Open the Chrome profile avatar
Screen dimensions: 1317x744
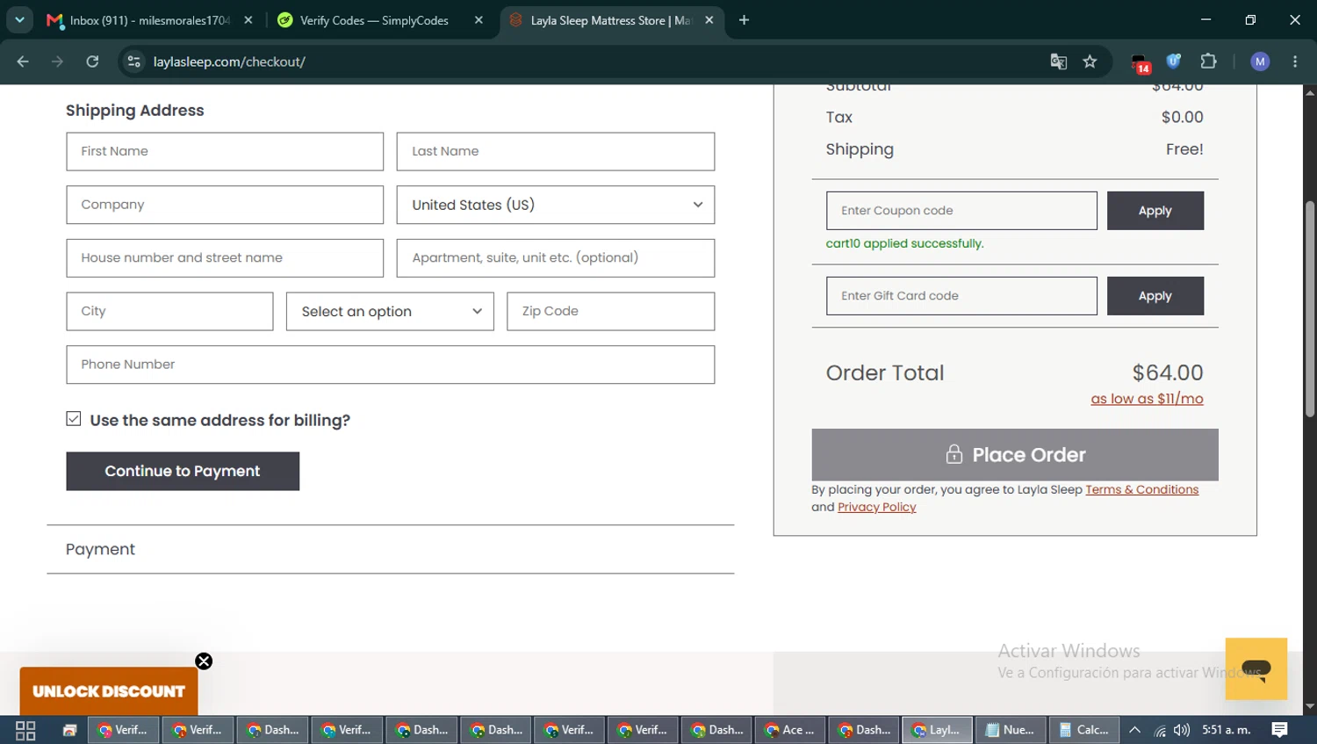1260,61
